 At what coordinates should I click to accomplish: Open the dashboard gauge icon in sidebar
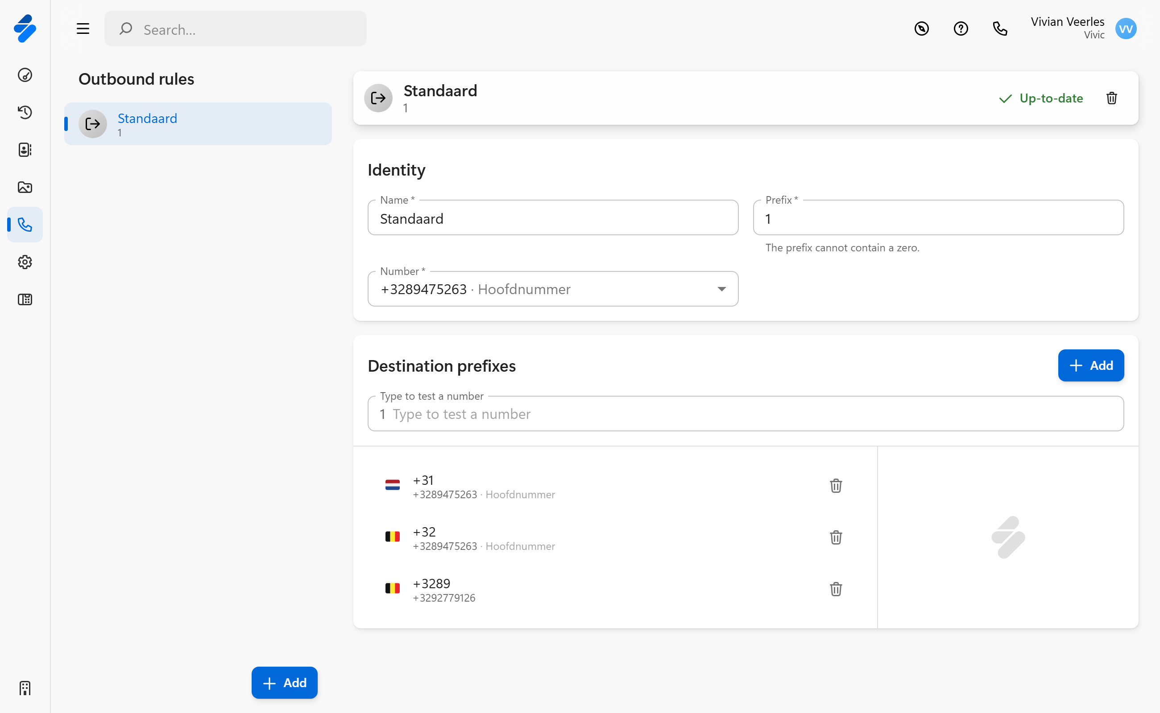[x=25, y=75]
